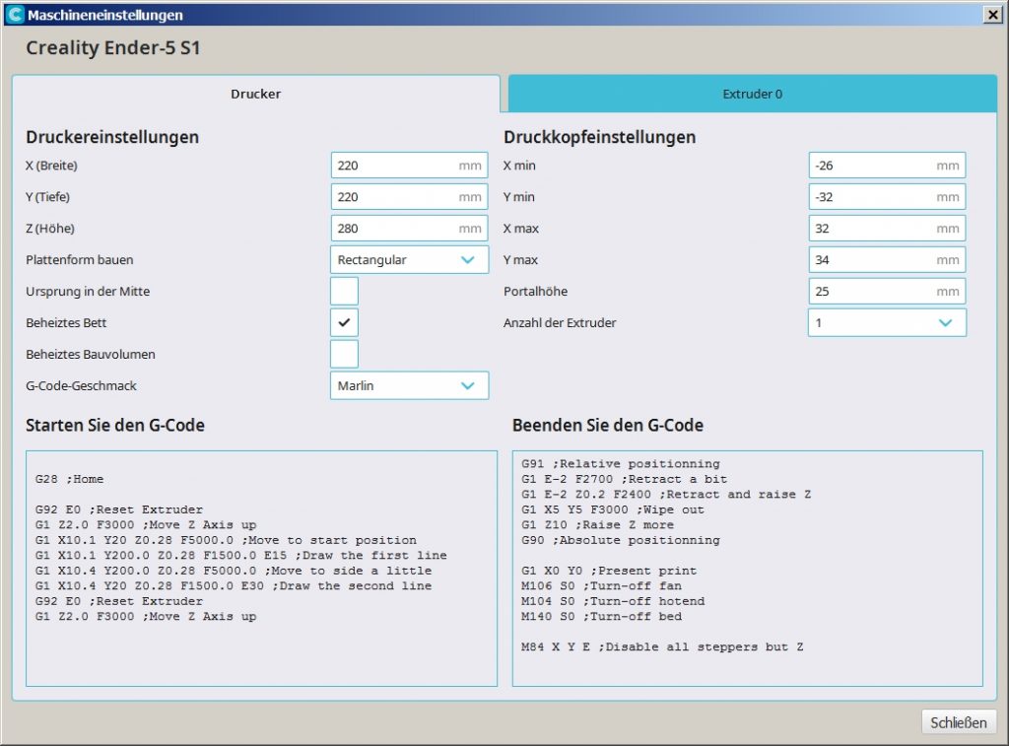Click the Cura app icon in title bar
This screenshot has height=746, width=1009.
tap(15, 14)
